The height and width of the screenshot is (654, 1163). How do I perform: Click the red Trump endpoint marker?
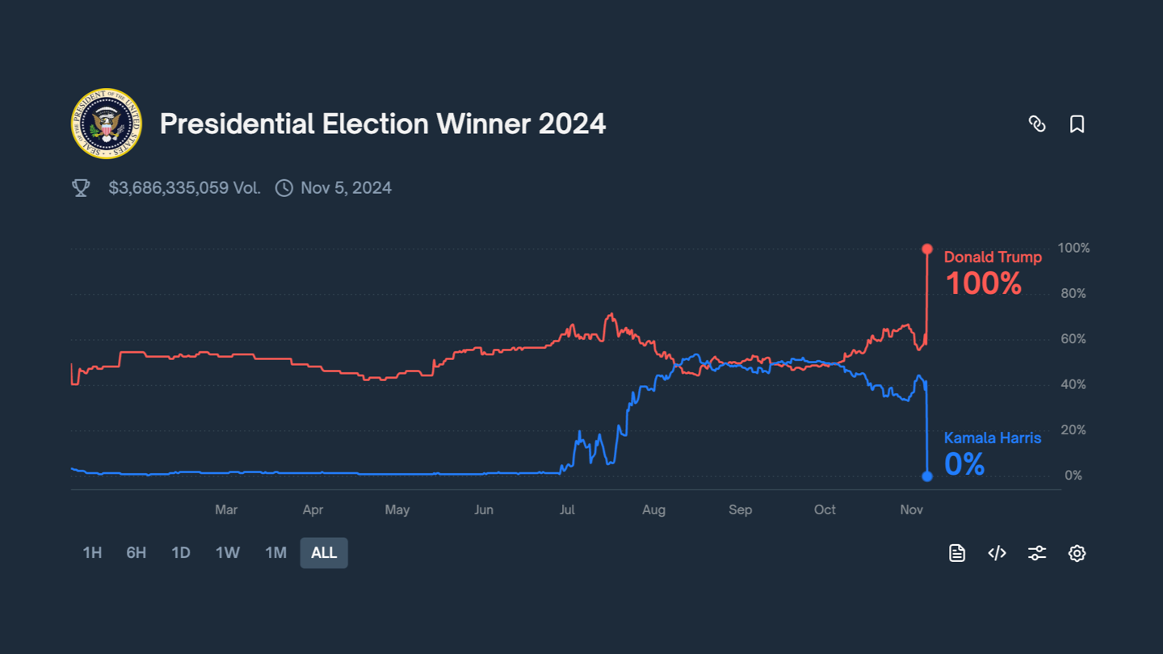(927, 249)
